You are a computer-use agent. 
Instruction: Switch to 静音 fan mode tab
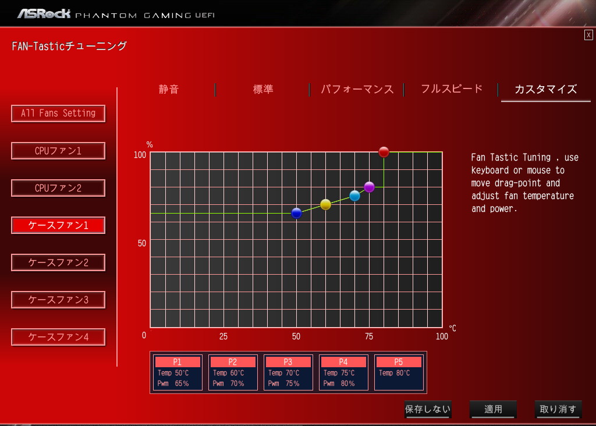coord(168,89)
